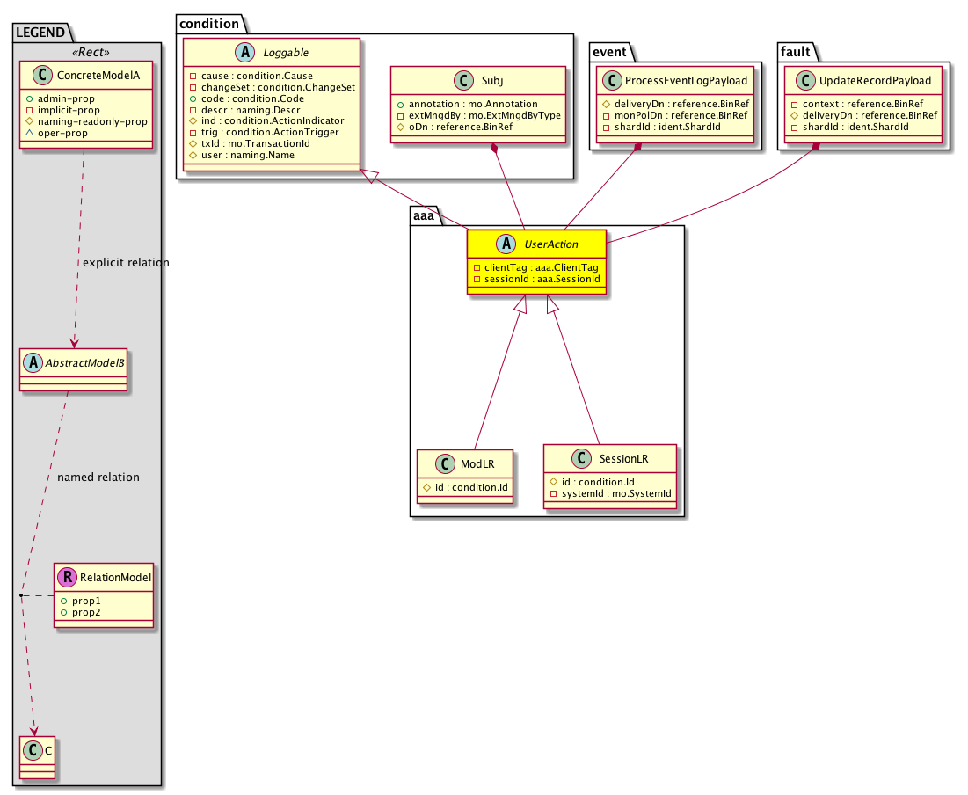
Task: Click the aaa package tab label
Action: click(424, 214)
